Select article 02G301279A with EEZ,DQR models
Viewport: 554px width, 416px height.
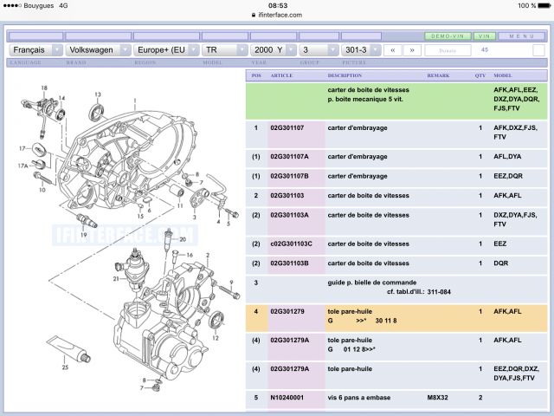(290, 368)
